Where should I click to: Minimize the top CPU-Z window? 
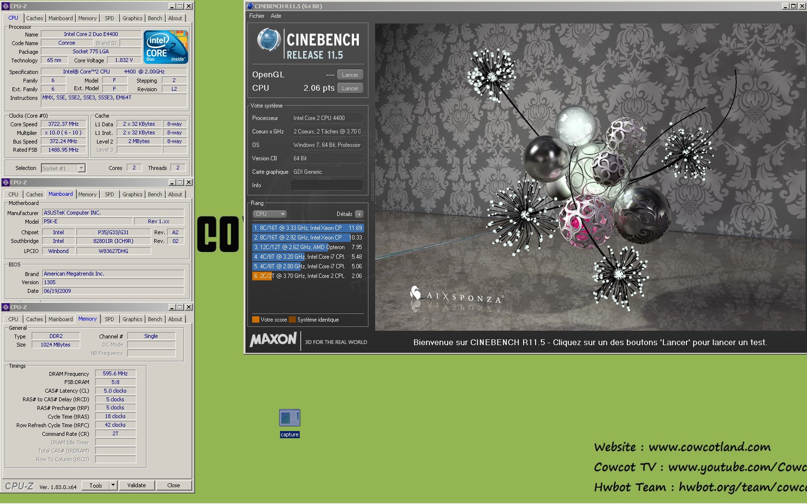pyautogui.click(x=172, y=6)
